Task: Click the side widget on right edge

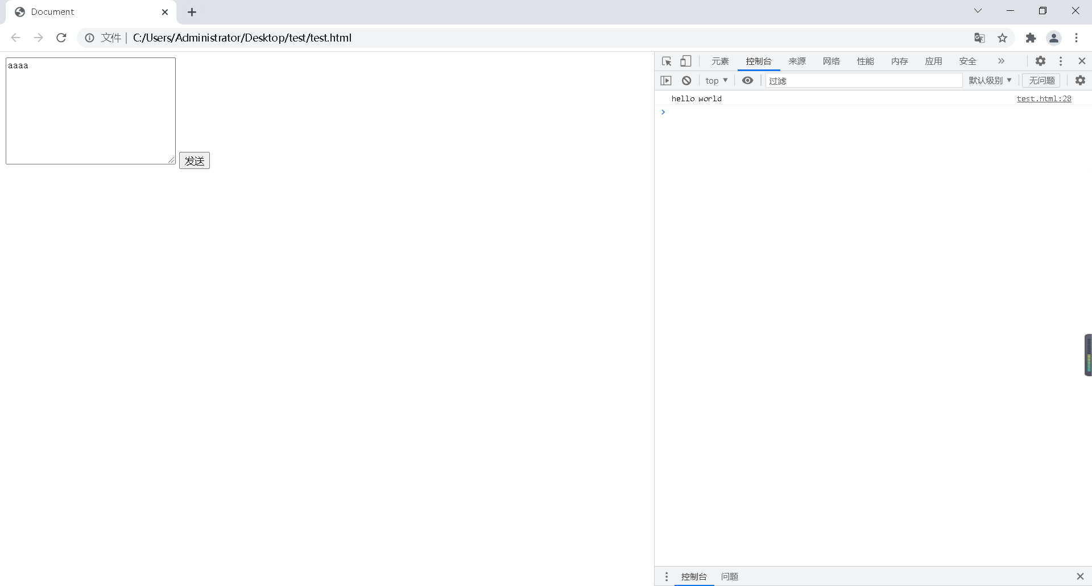Action: click(1088, 355)
